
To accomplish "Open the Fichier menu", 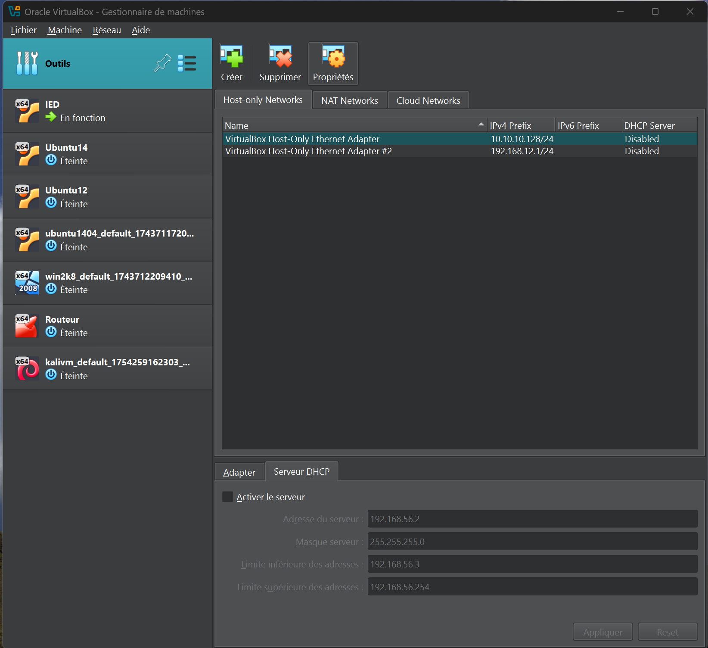I will coord(24,30).
